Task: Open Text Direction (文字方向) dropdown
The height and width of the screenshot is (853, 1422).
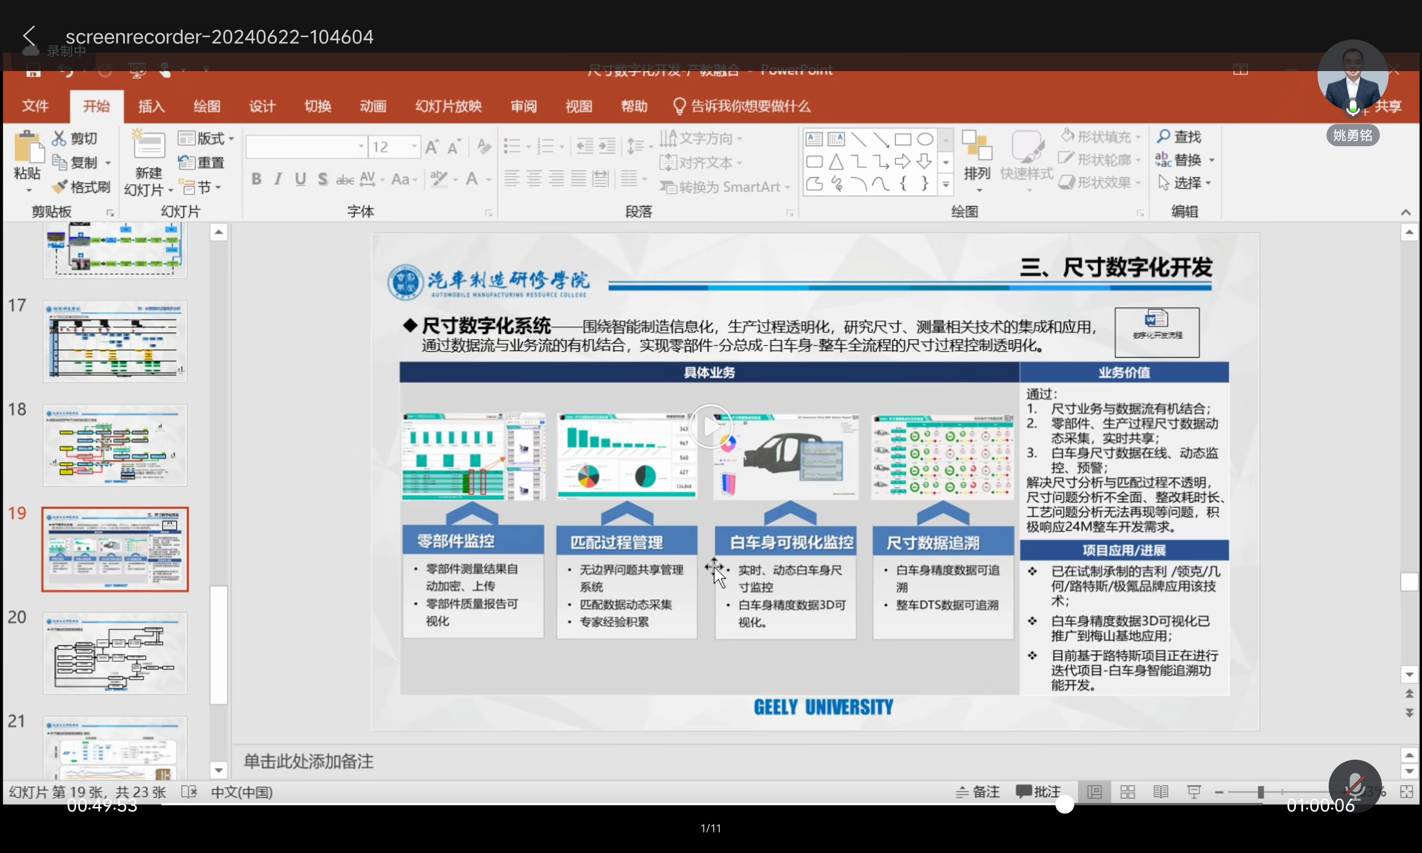Action: tap(701, 138)
